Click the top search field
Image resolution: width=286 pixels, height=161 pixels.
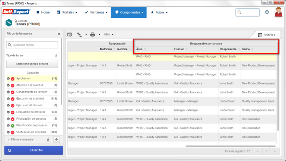(248, 12)
